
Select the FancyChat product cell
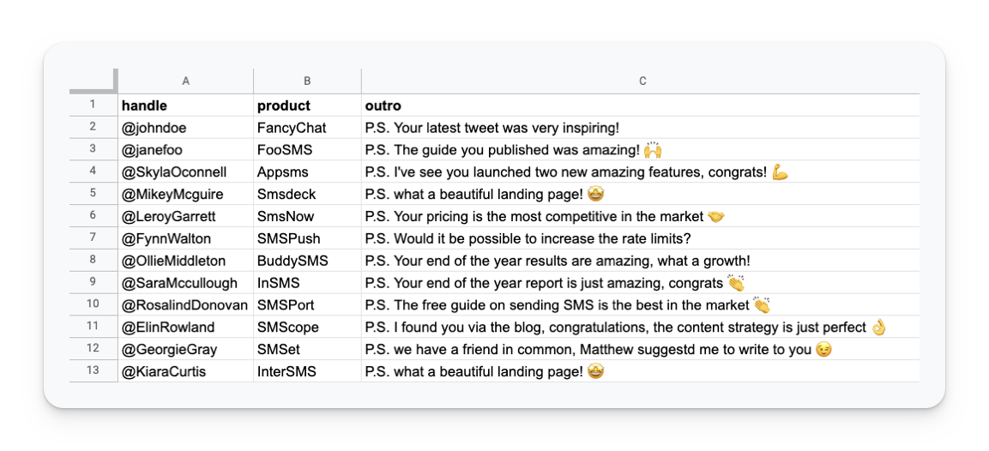[x=307, y=128]
